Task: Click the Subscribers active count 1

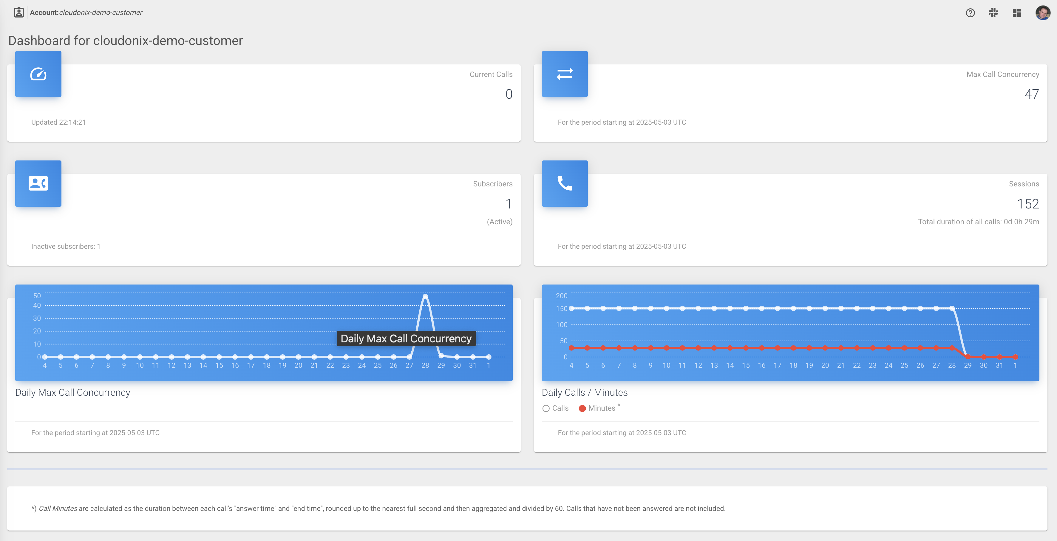Action: [509, 204]
